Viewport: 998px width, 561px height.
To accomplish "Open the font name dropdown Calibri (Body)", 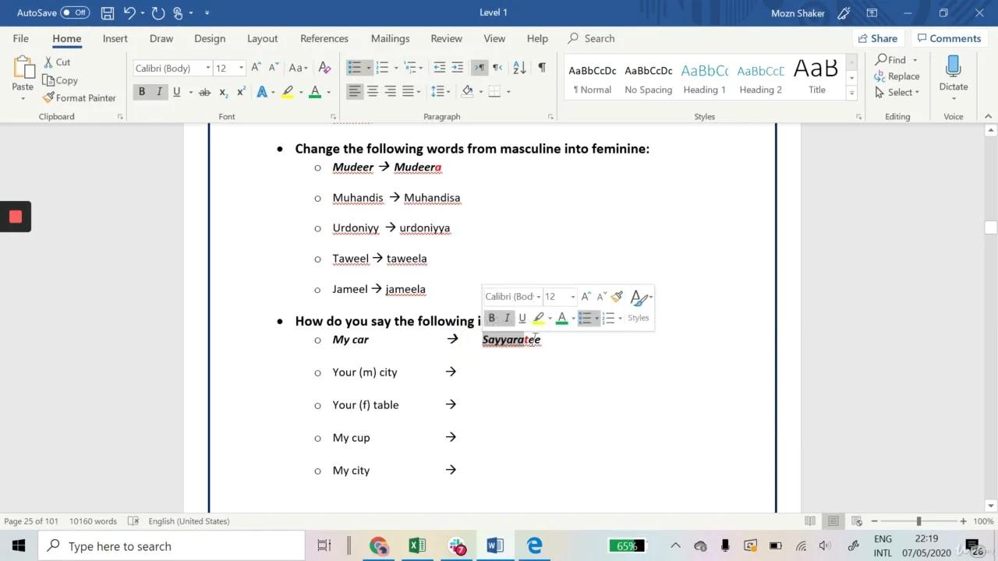I will 172,68.
